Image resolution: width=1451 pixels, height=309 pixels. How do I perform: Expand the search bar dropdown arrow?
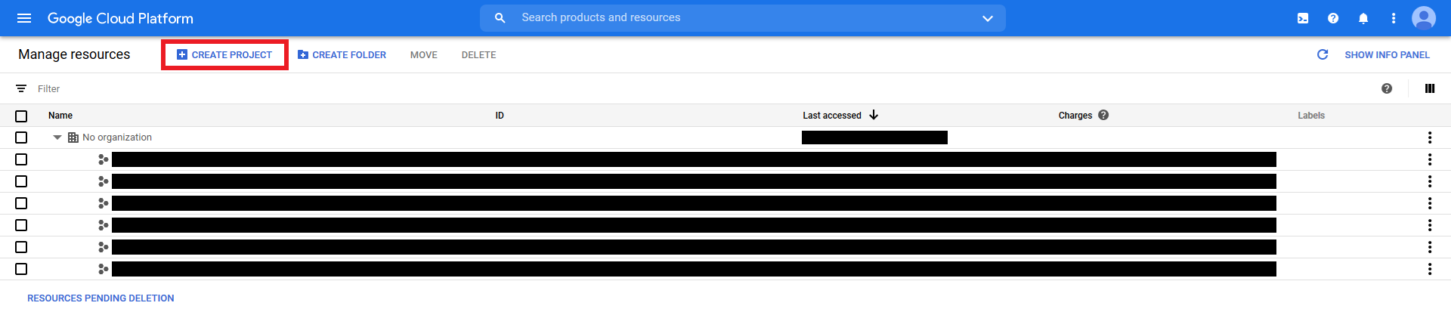987,18
